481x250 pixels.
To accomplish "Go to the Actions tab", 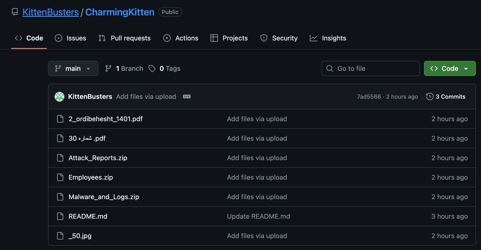I will tap(181, 38).
